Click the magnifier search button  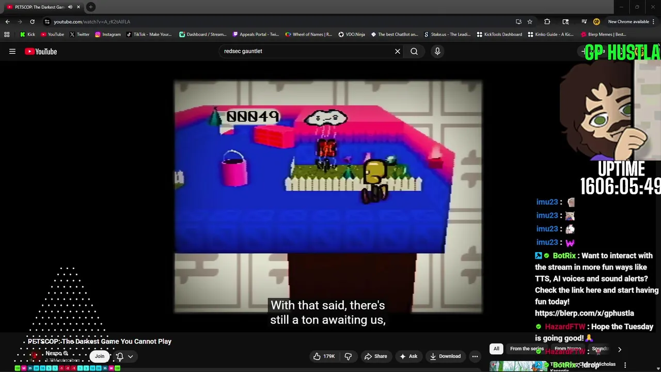(x=414, y=51)
